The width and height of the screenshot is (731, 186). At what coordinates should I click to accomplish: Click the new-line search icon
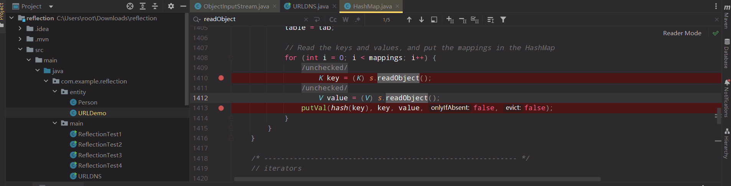click(x=317, y=20)
